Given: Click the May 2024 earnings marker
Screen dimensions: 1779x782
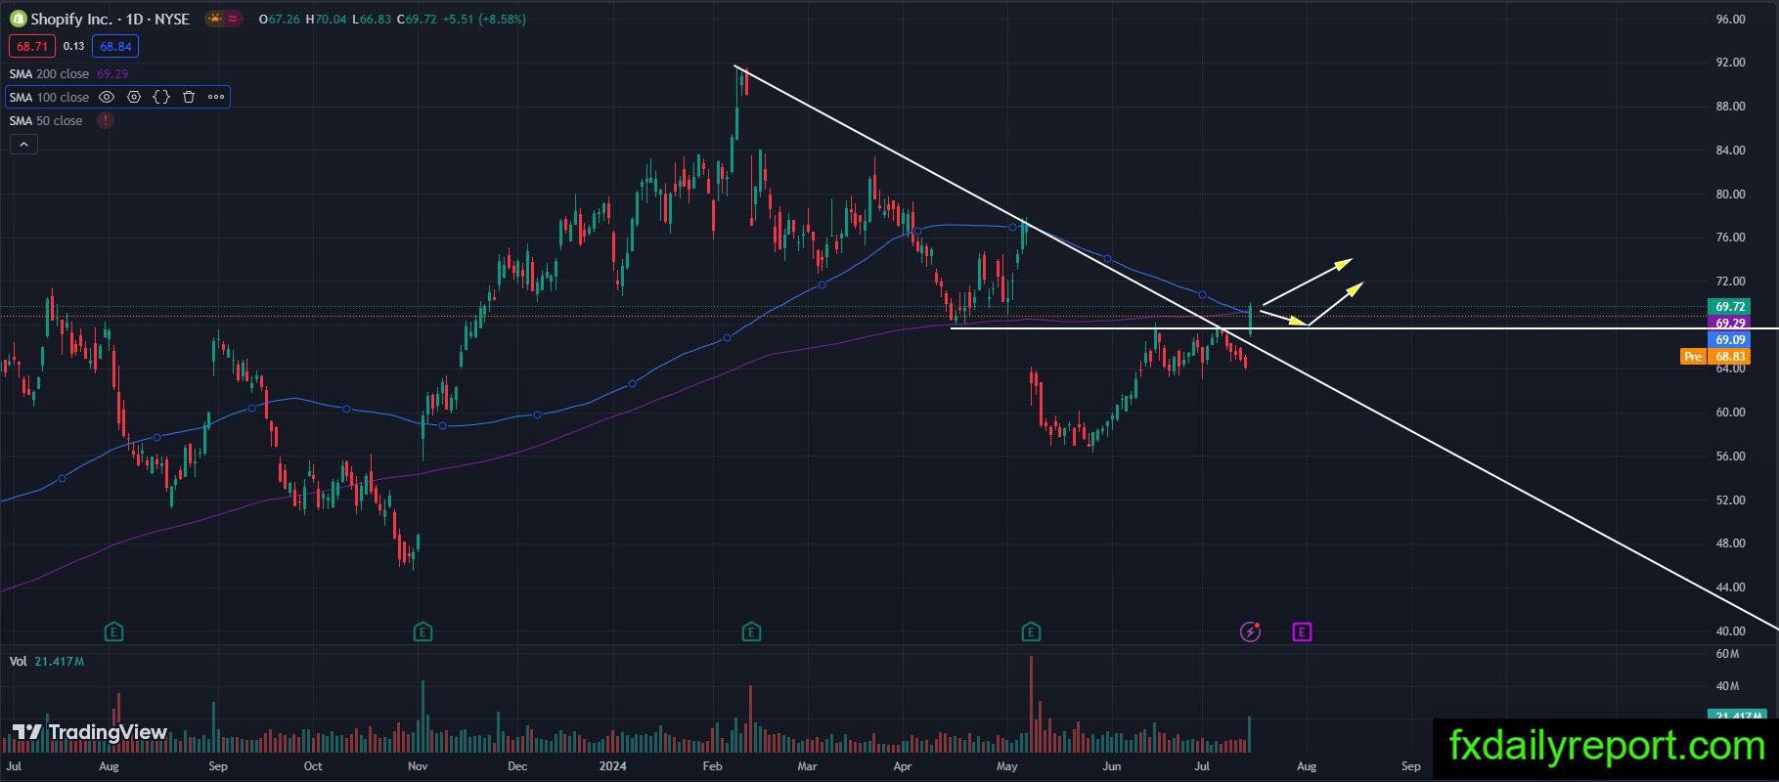Looking at the screenshot, I should pos(1030,631).
